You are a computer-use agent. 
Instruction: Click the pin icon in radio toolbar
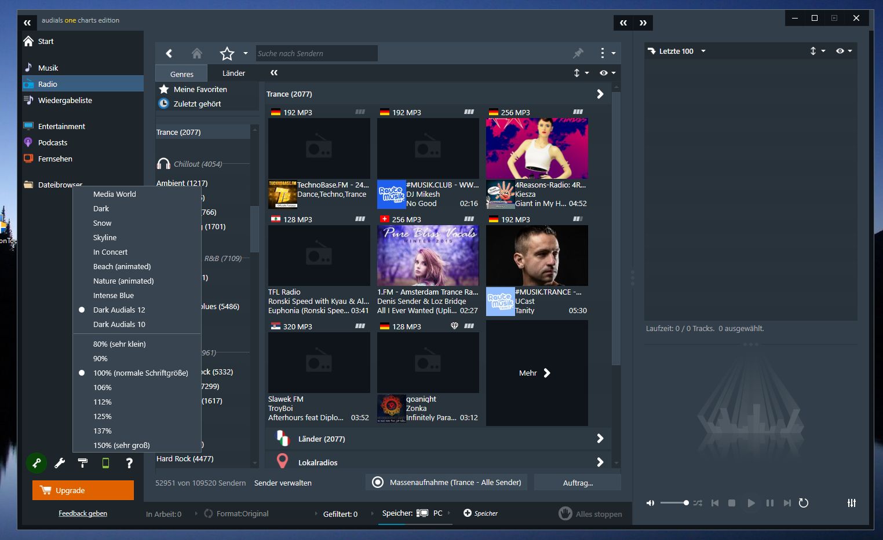pyautogui.click(x=578, y=53)
